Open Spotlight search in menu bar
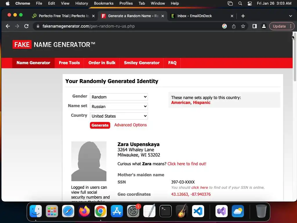The height and width of the screenshot is (223, 297). point(240,3)
